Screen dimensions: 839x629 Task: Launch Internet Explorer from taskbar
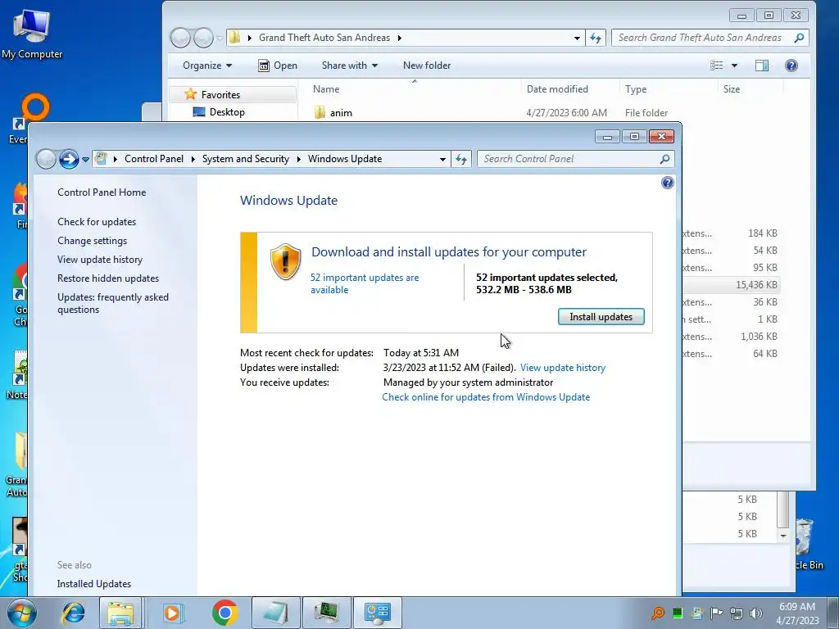[73, 613]
